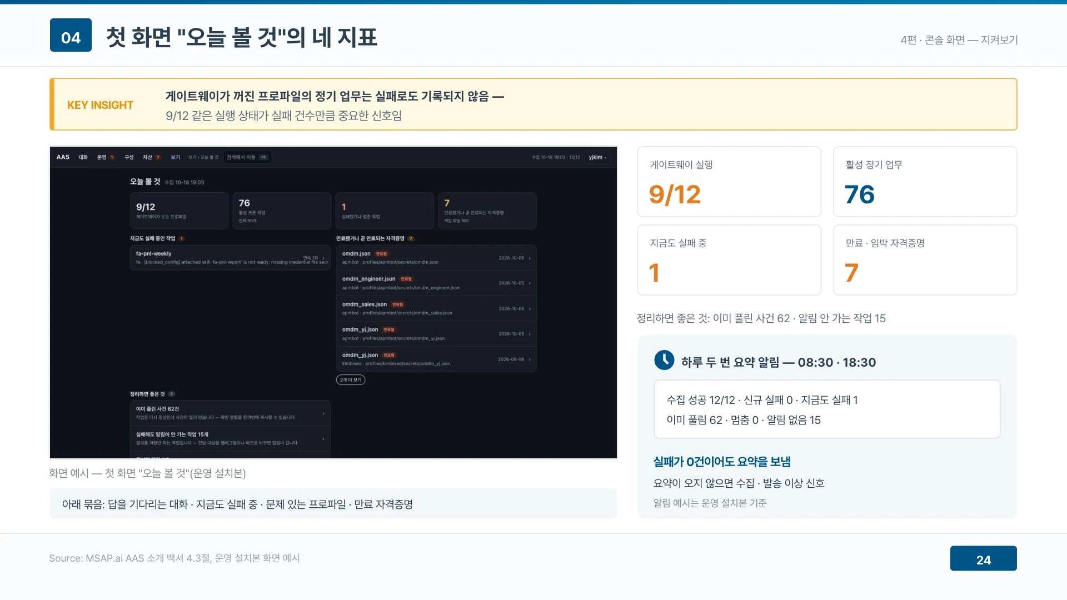Click the KEY INSIGHT label
Screen dimensions: 1067x600
[x=100, y=105]
